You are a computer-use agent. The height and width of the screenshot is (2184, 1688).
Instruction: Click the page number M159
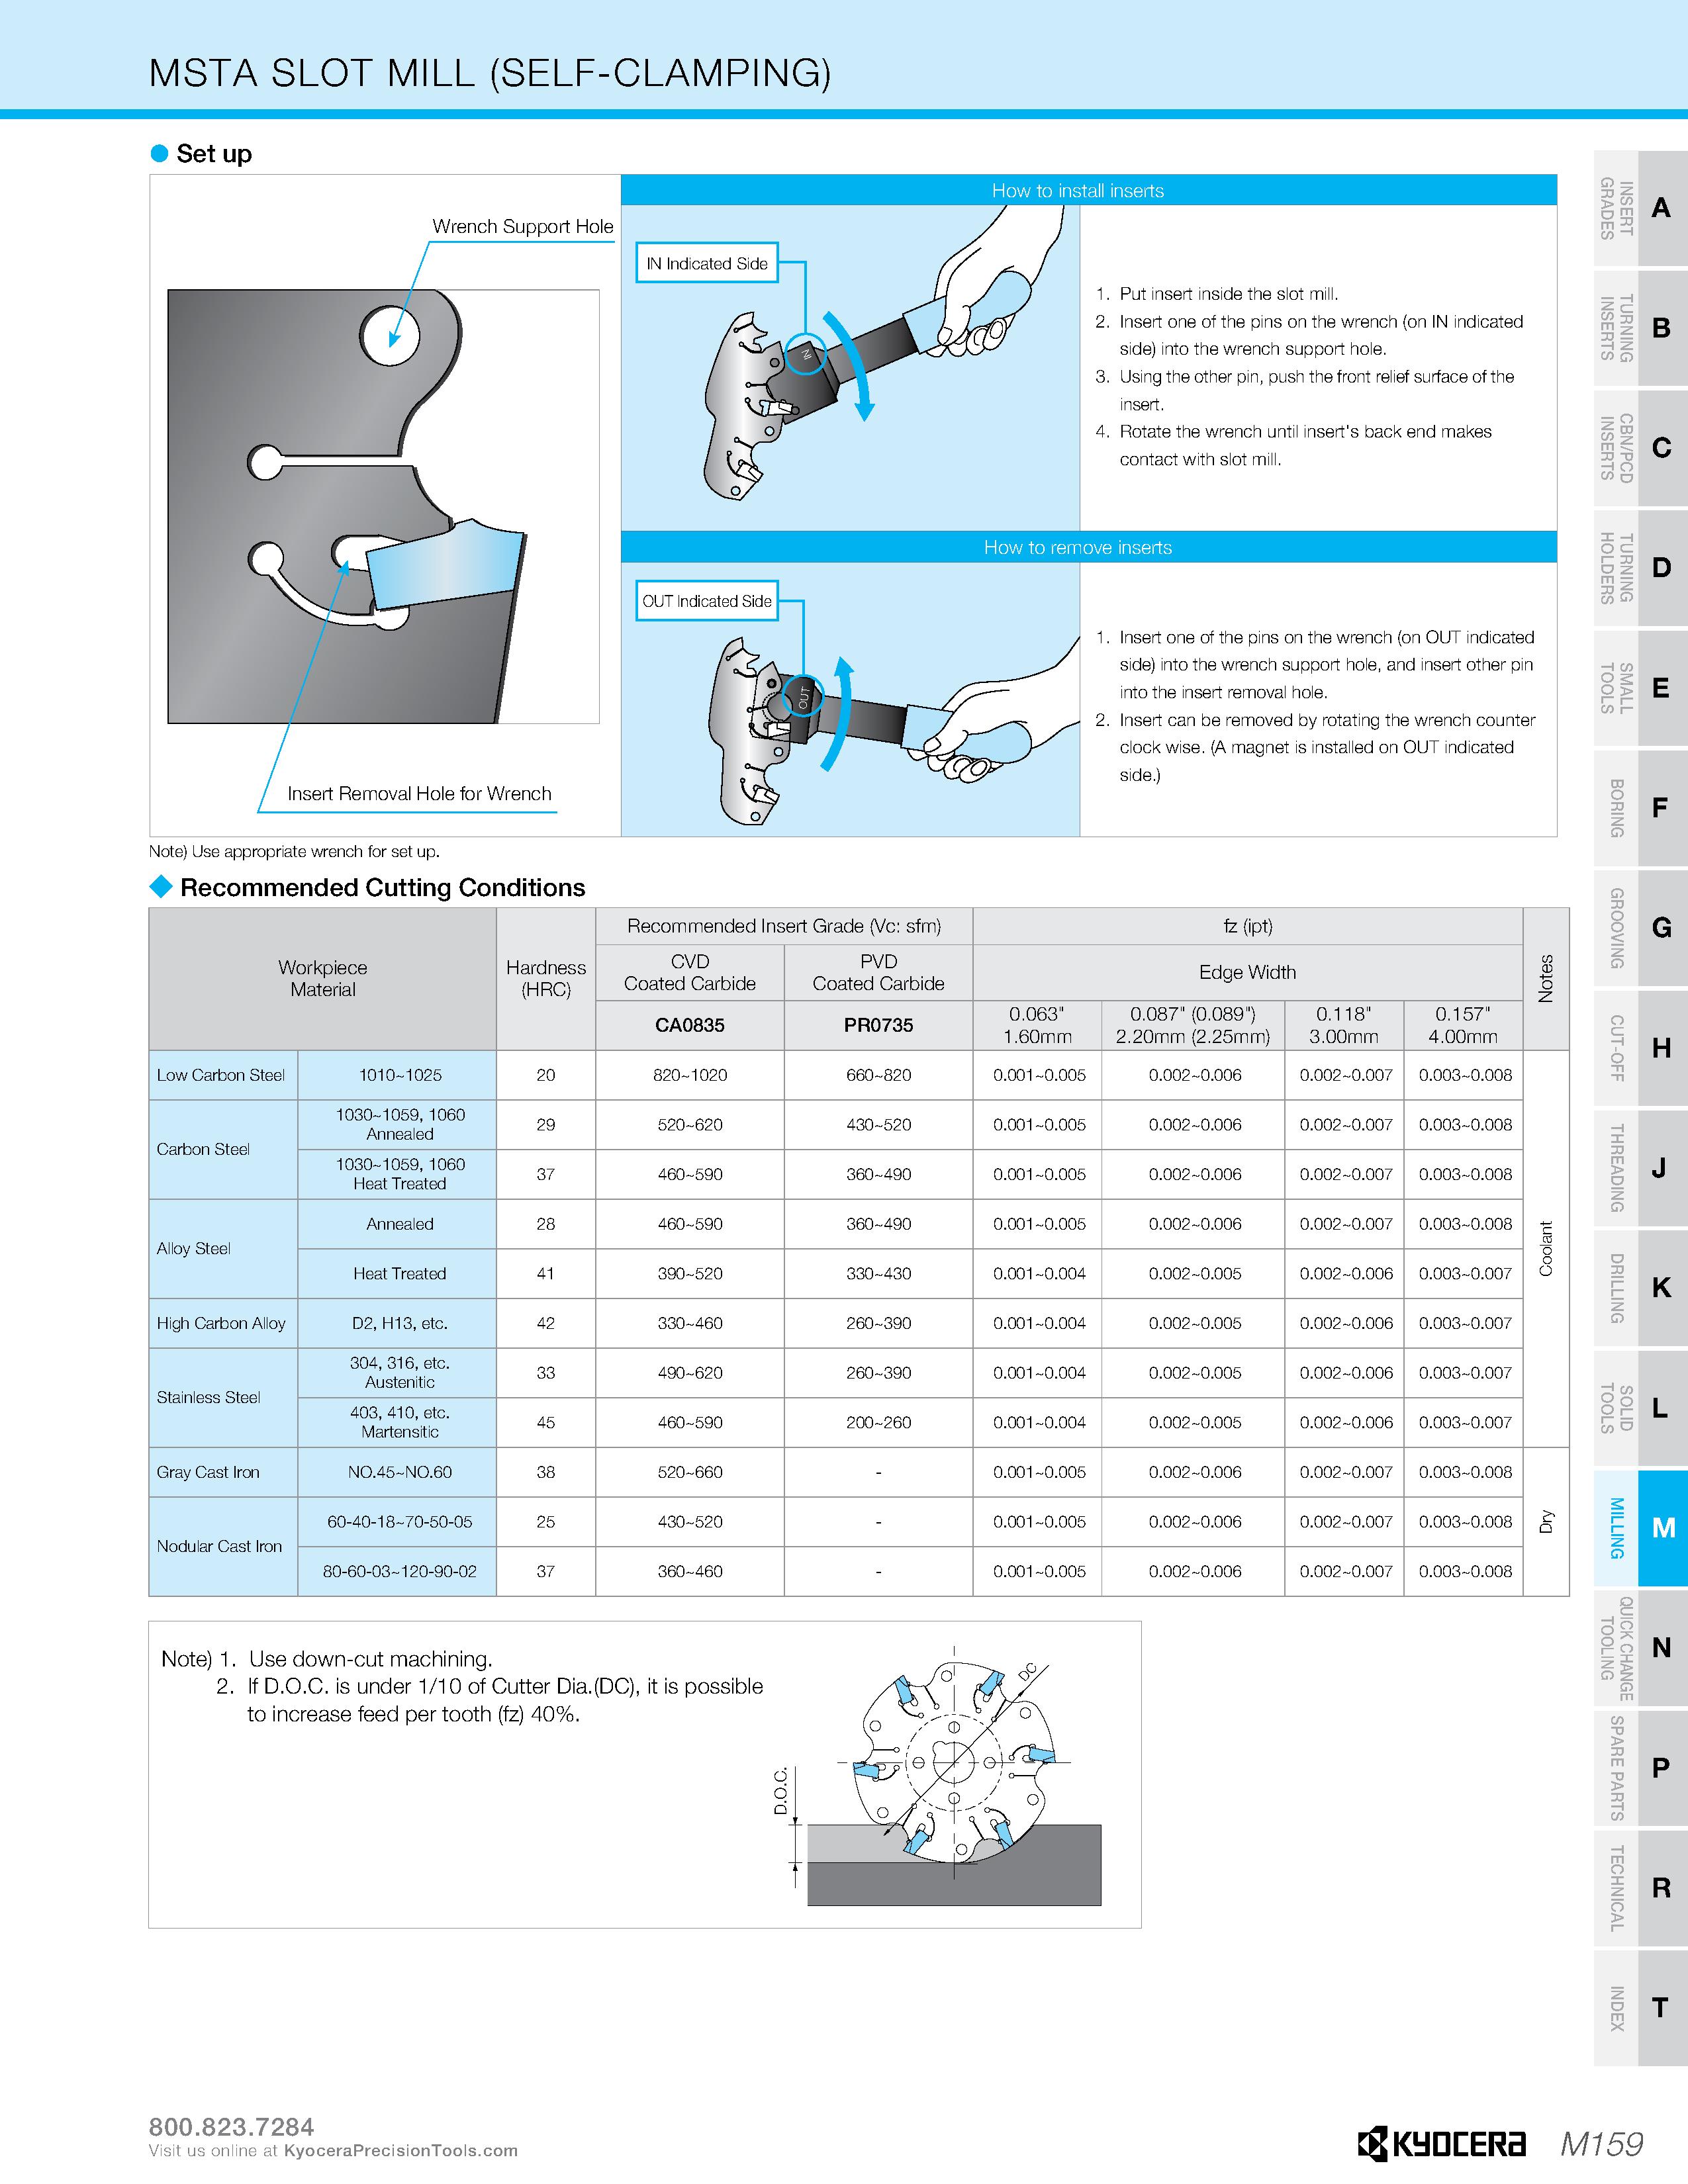point(1601,2143)
